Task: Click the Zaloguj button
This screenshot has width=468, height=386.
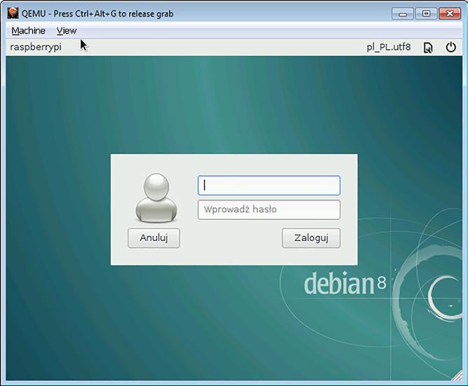Action: pyautogui.click(x=311, y=238)
